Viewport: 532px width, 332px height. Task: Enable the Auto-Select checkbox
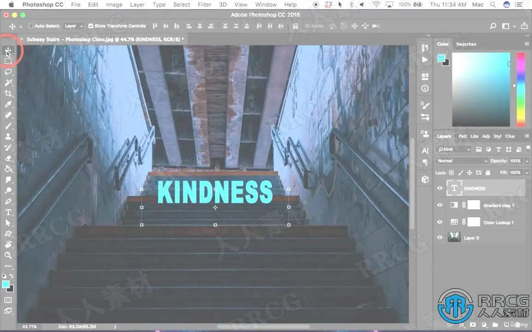31,26
